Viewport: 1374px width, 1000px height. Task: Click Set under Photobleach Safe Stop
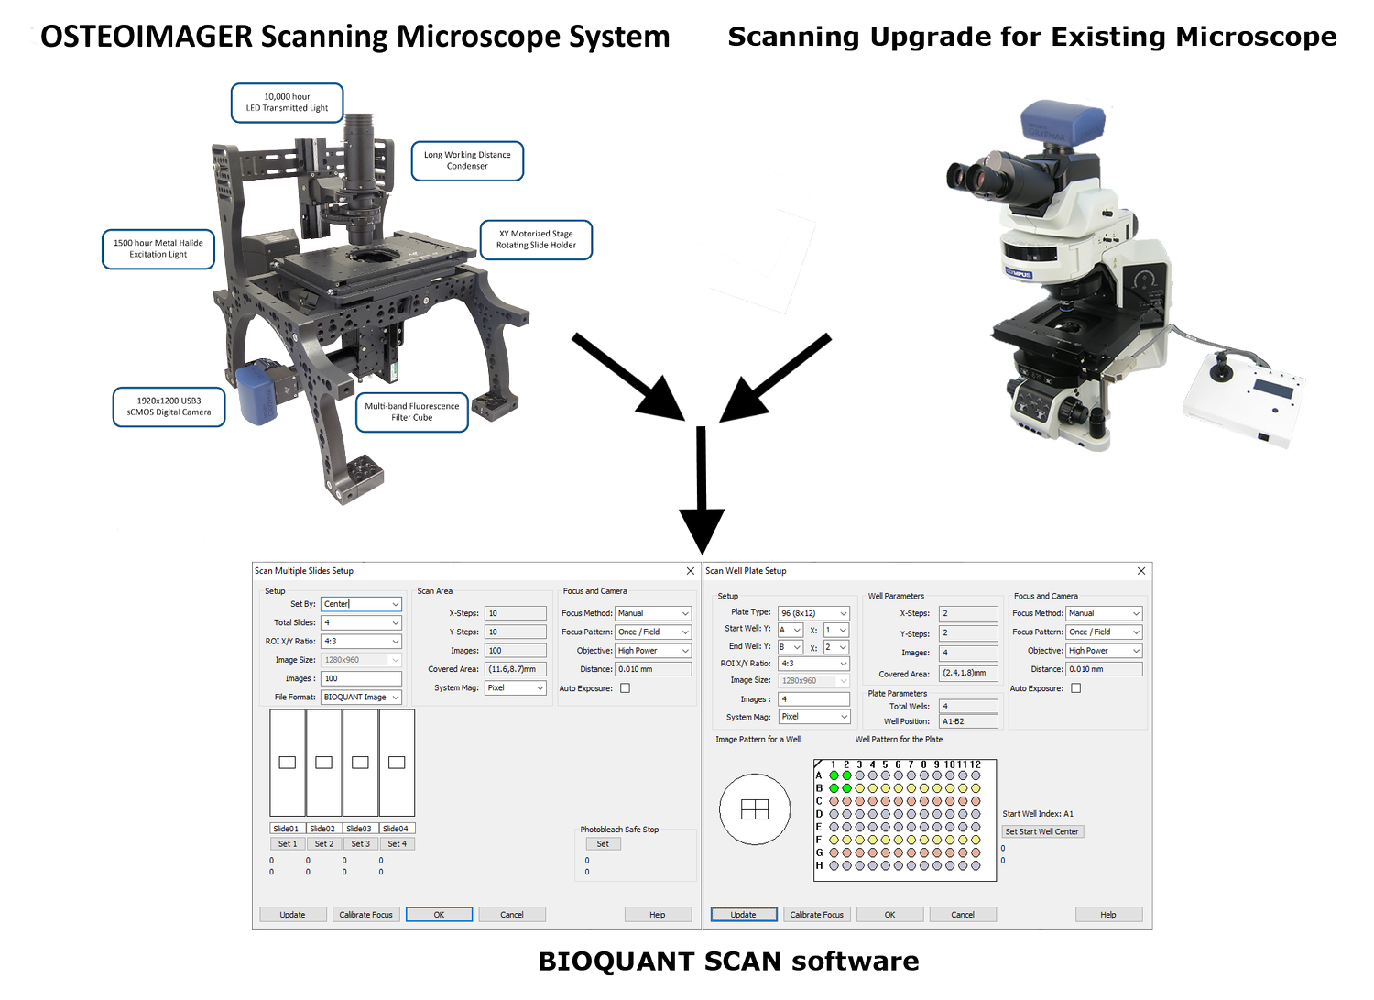(x=603, y=843)
